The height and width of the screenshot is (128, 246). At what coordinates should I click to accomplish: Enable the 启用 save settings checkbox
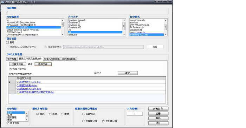[7, 42]
